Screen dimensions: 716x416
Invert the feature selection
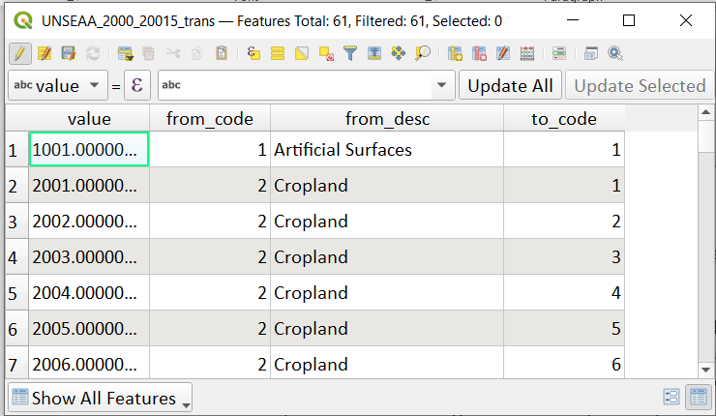coord(302,53)
